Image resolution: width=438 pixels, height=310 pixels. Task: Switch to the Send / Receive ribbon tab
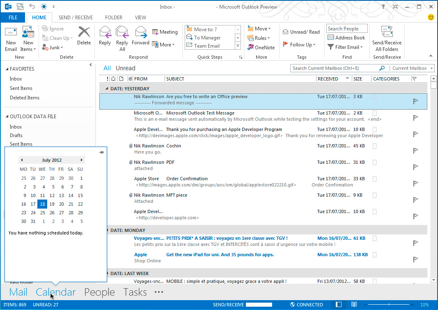[x=76, y=17]
